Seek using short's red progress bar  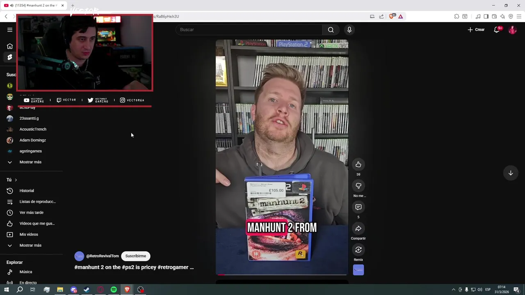tap(282, 274)
